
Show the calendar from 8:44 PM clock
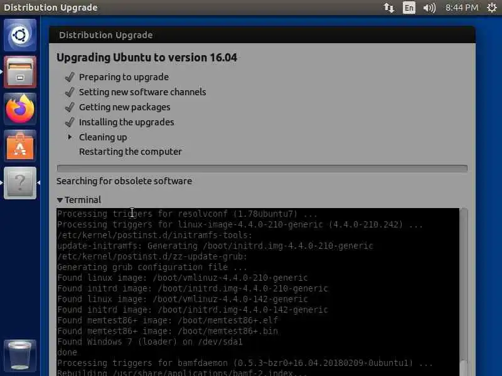[x=462, y=8]
